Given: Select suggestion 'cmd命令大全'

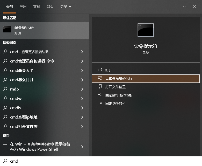Looking at the screenshot, I should pyautogui.click(x=44, y=71).
